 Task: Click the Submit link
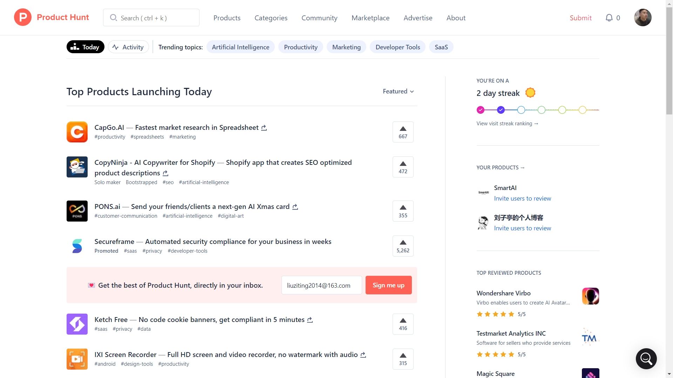pyautogui.click(x=580, y=18)
